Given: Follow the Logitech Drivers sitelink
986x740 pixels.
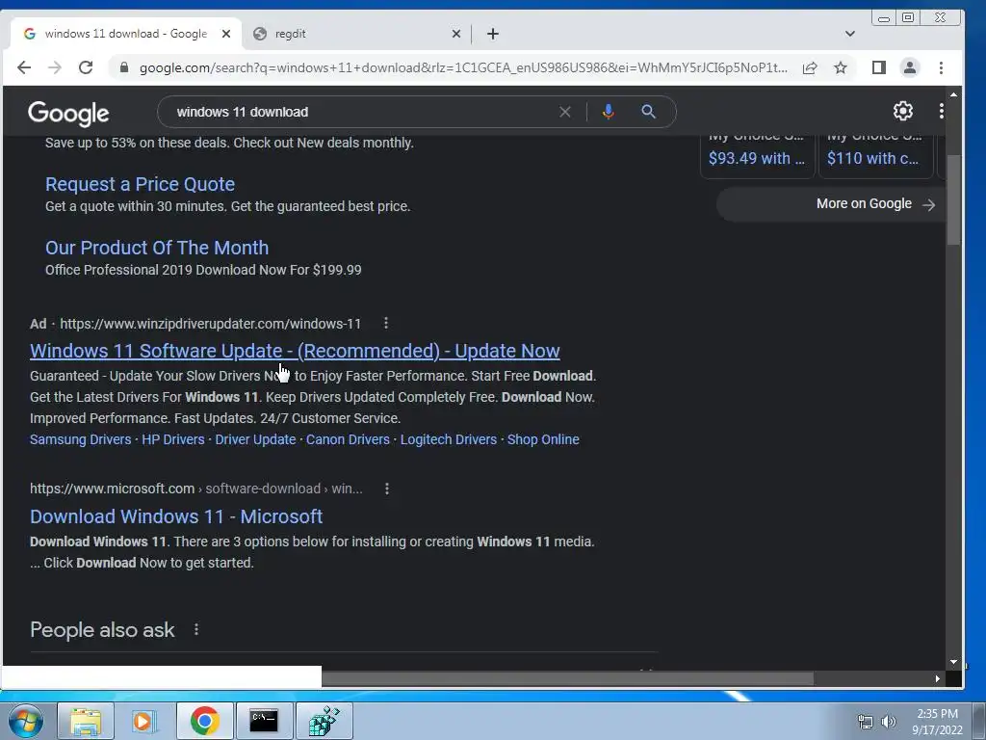Looking at the screenshot, I should coord(449,439).
